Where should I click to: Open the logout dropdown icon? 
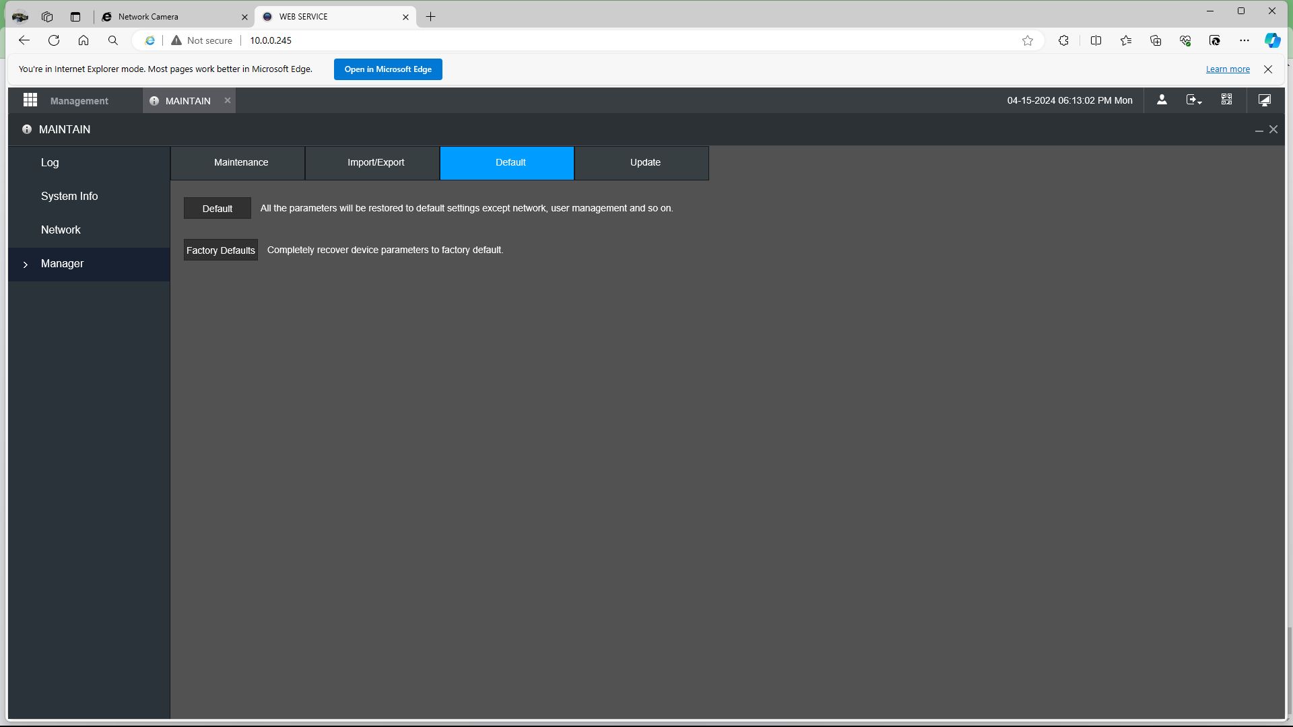click(x=1194, y=100)
